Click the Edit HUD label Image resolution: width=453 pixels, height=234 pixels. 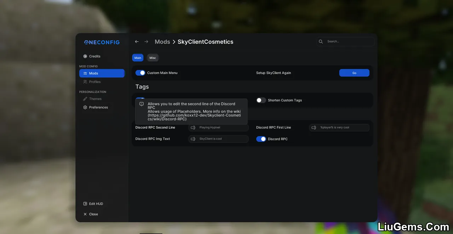tap(96, 204)
